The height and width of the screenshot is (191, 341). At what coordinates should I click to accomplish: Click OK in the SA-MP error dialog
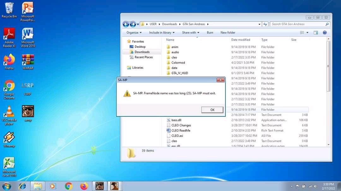click(x=212, y=110)
